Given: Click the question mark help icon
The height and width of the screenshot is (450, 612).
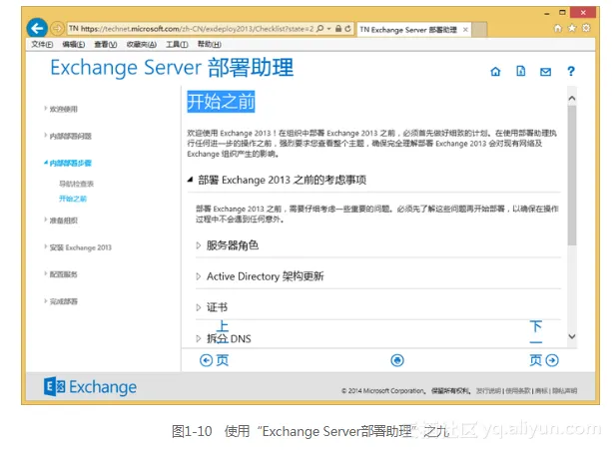Looking at the screenshot, I should pos(571,72).
